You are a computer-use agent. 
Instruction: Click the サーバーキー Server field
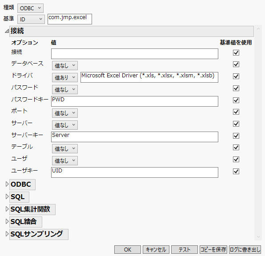(x=135, y=137)
